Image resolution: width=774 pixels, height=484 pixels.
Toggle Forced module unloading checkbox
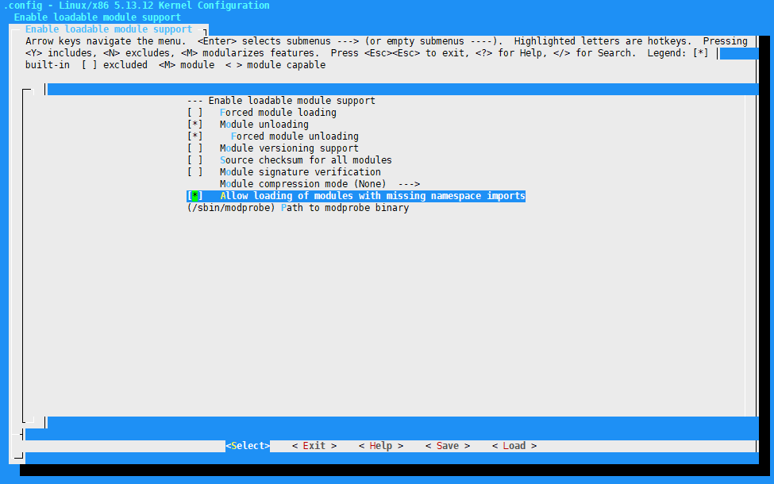coord(195,136)
